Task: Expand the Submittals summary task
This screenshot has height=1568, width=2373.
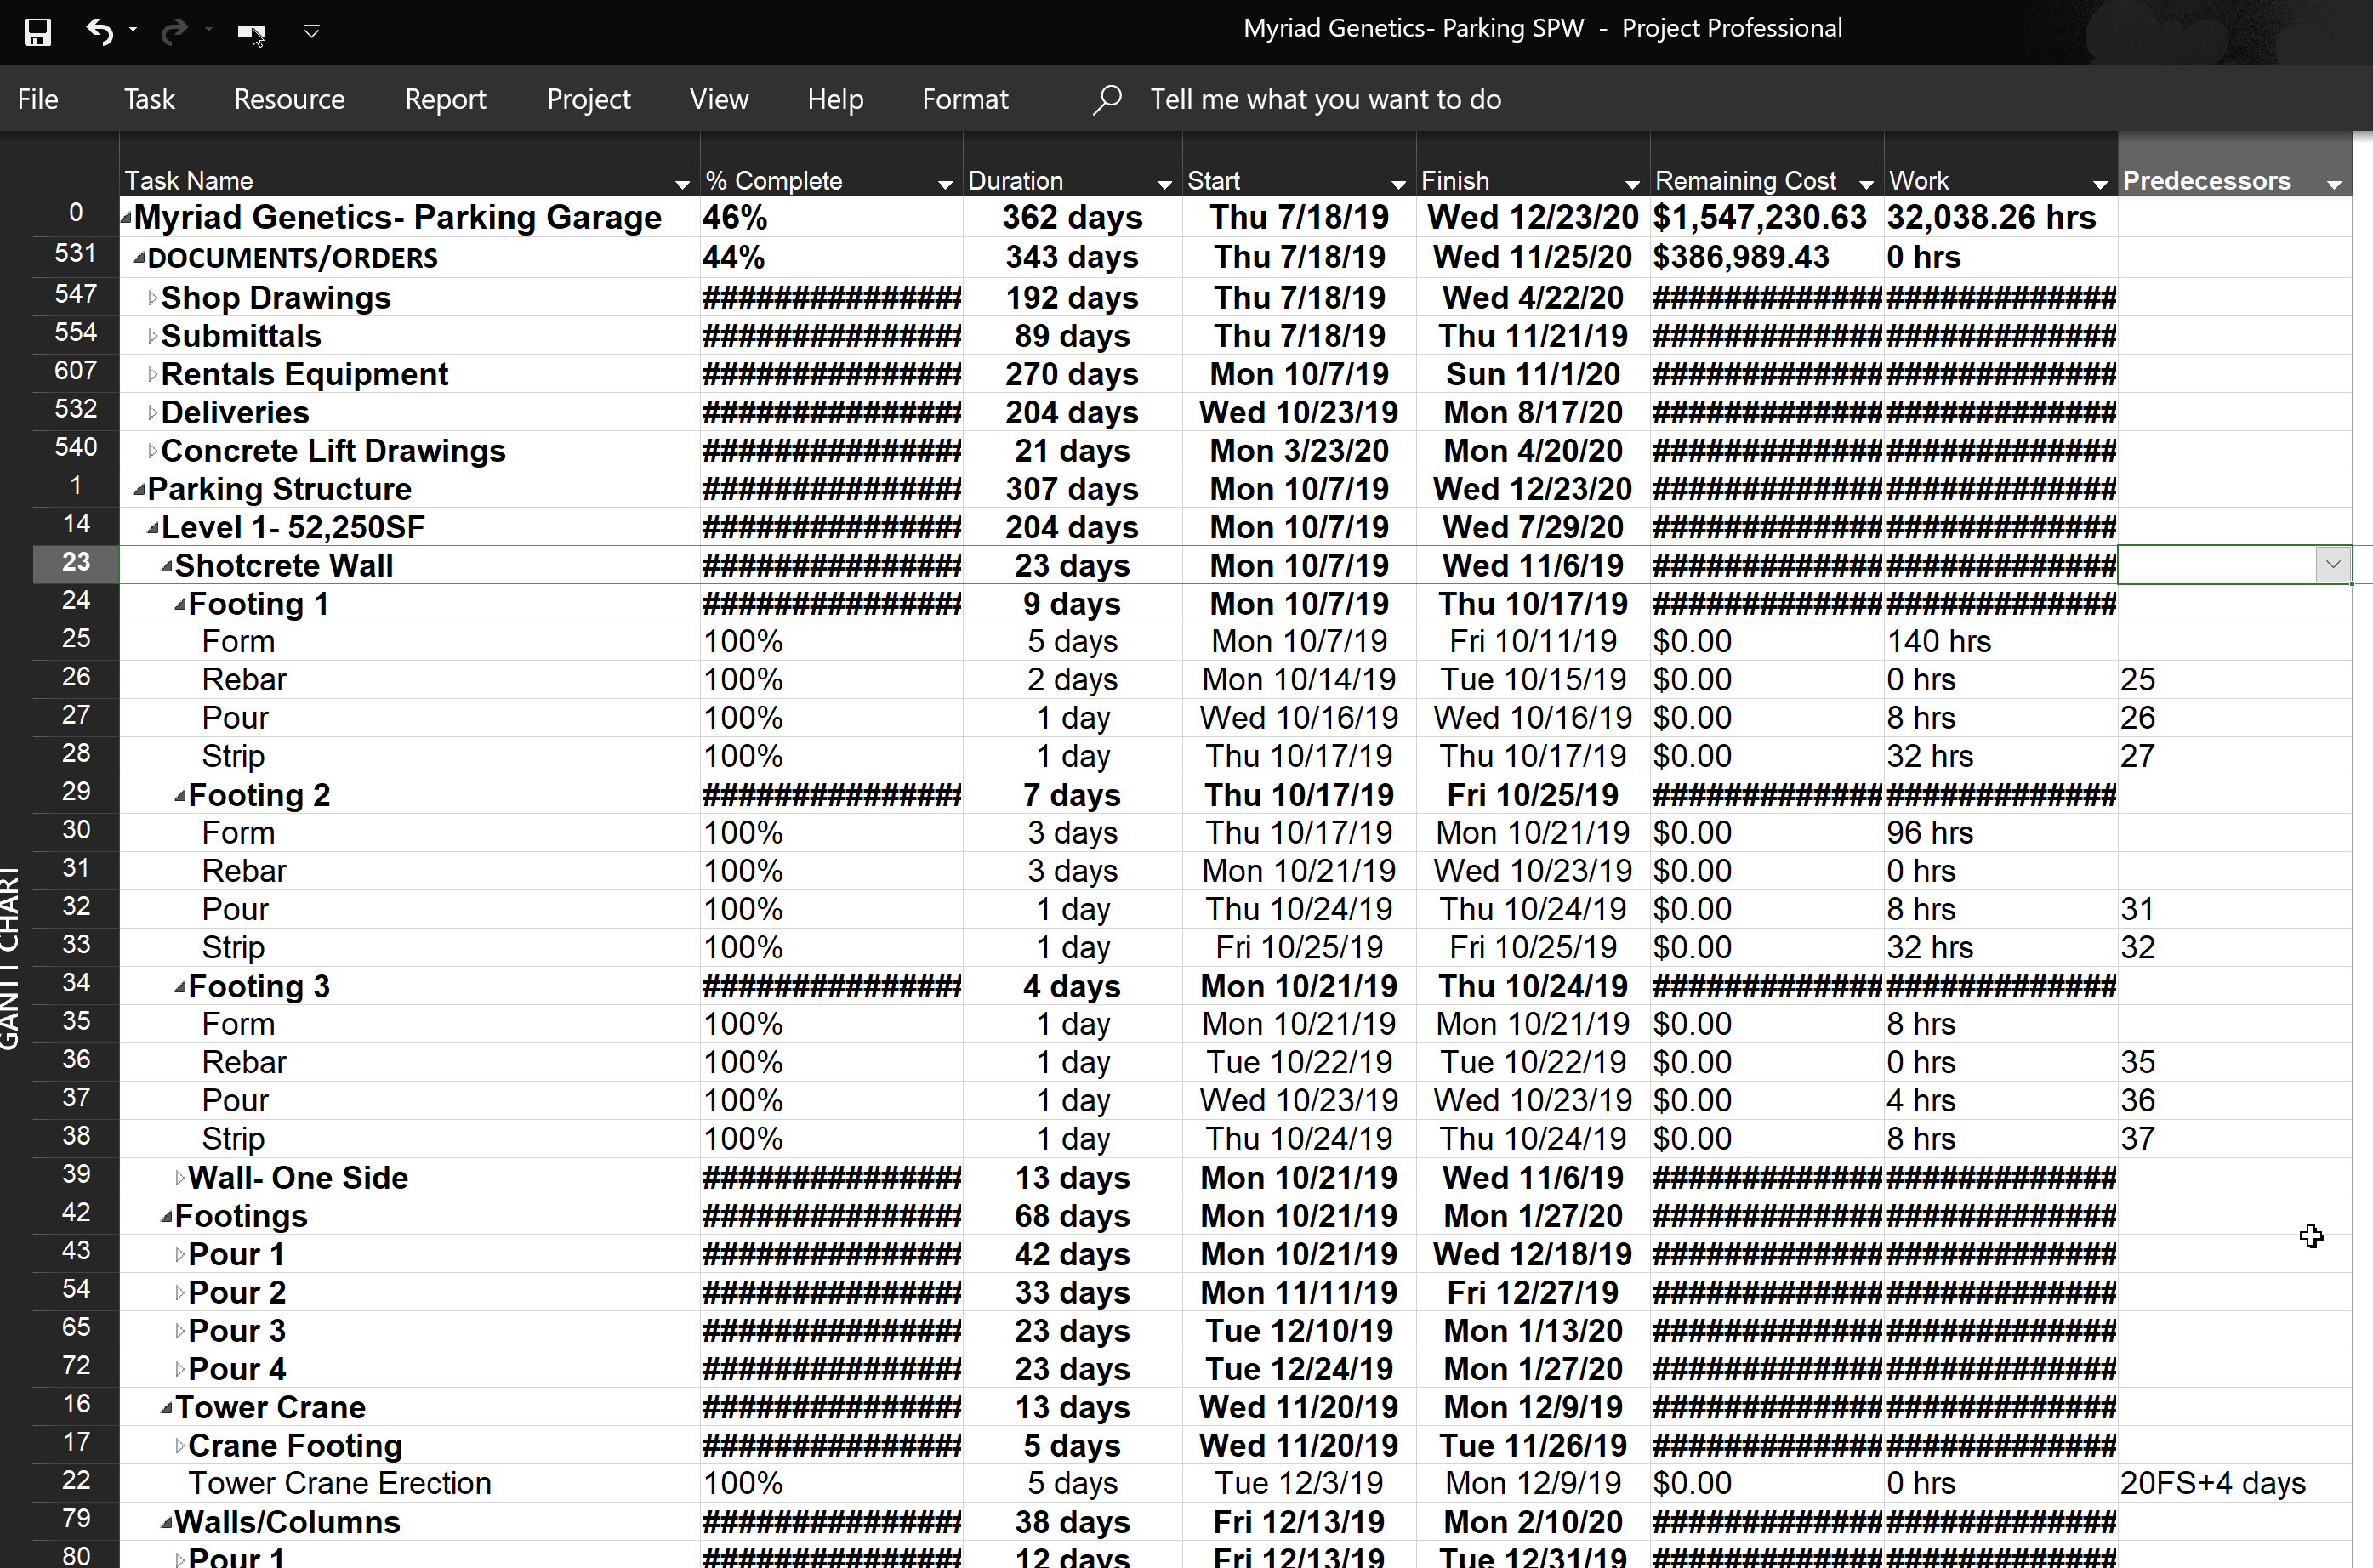Action: [152, 336]
